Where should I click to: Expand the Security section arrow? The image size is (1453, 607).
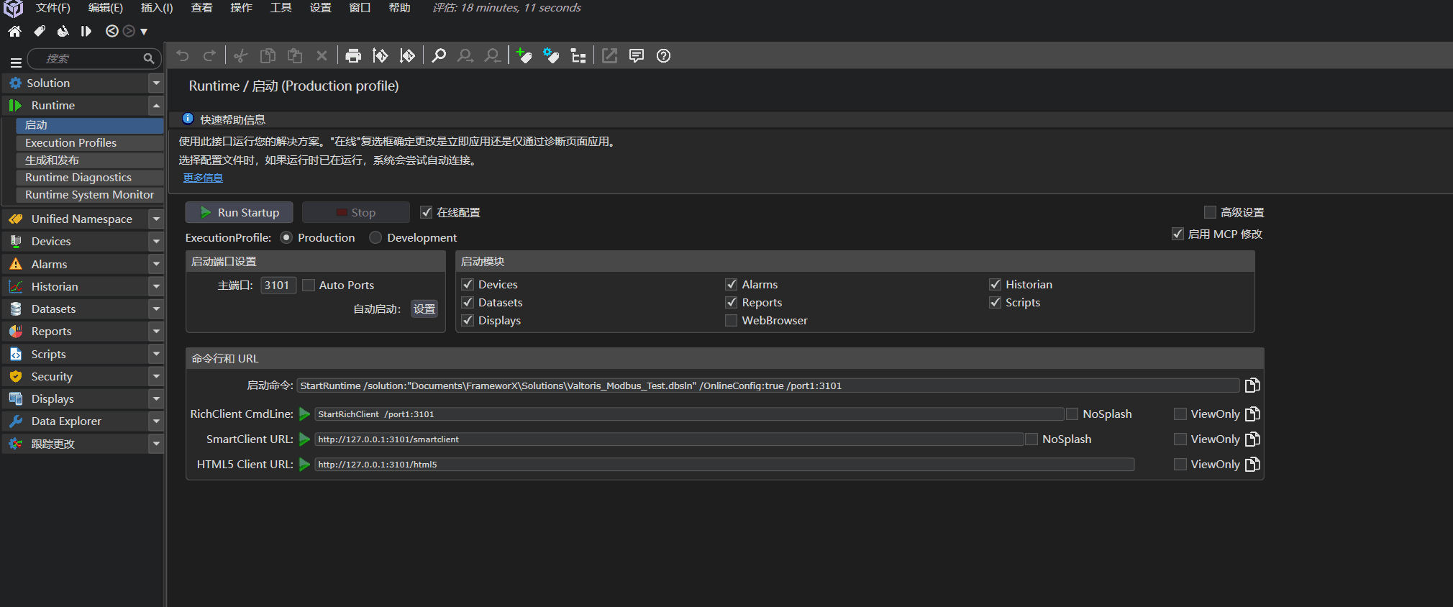(x=156, y=376)
